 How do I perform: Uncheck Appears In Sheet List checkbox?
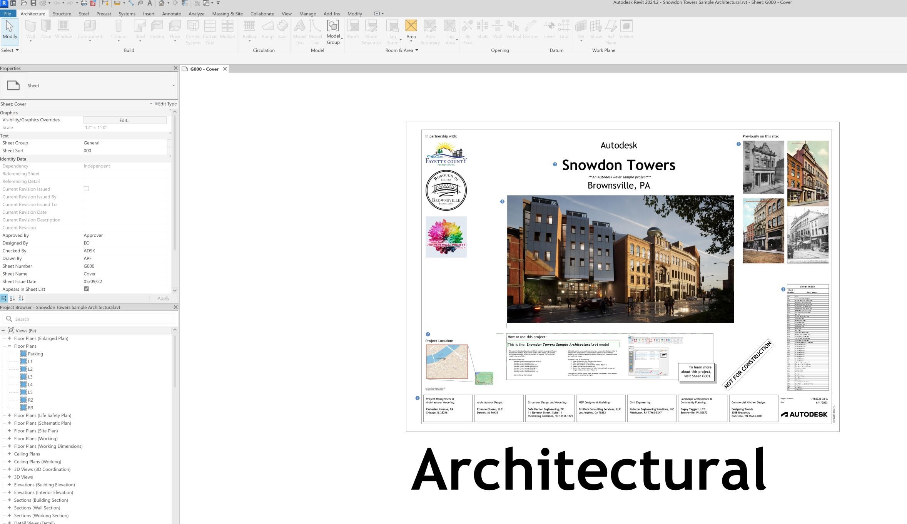pos(86,289)
